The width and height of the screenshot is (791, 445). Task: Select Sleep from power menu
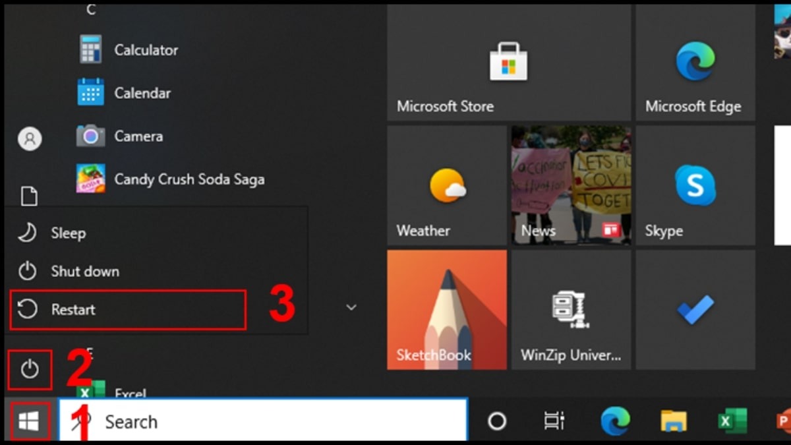click(x=156, y=233)
